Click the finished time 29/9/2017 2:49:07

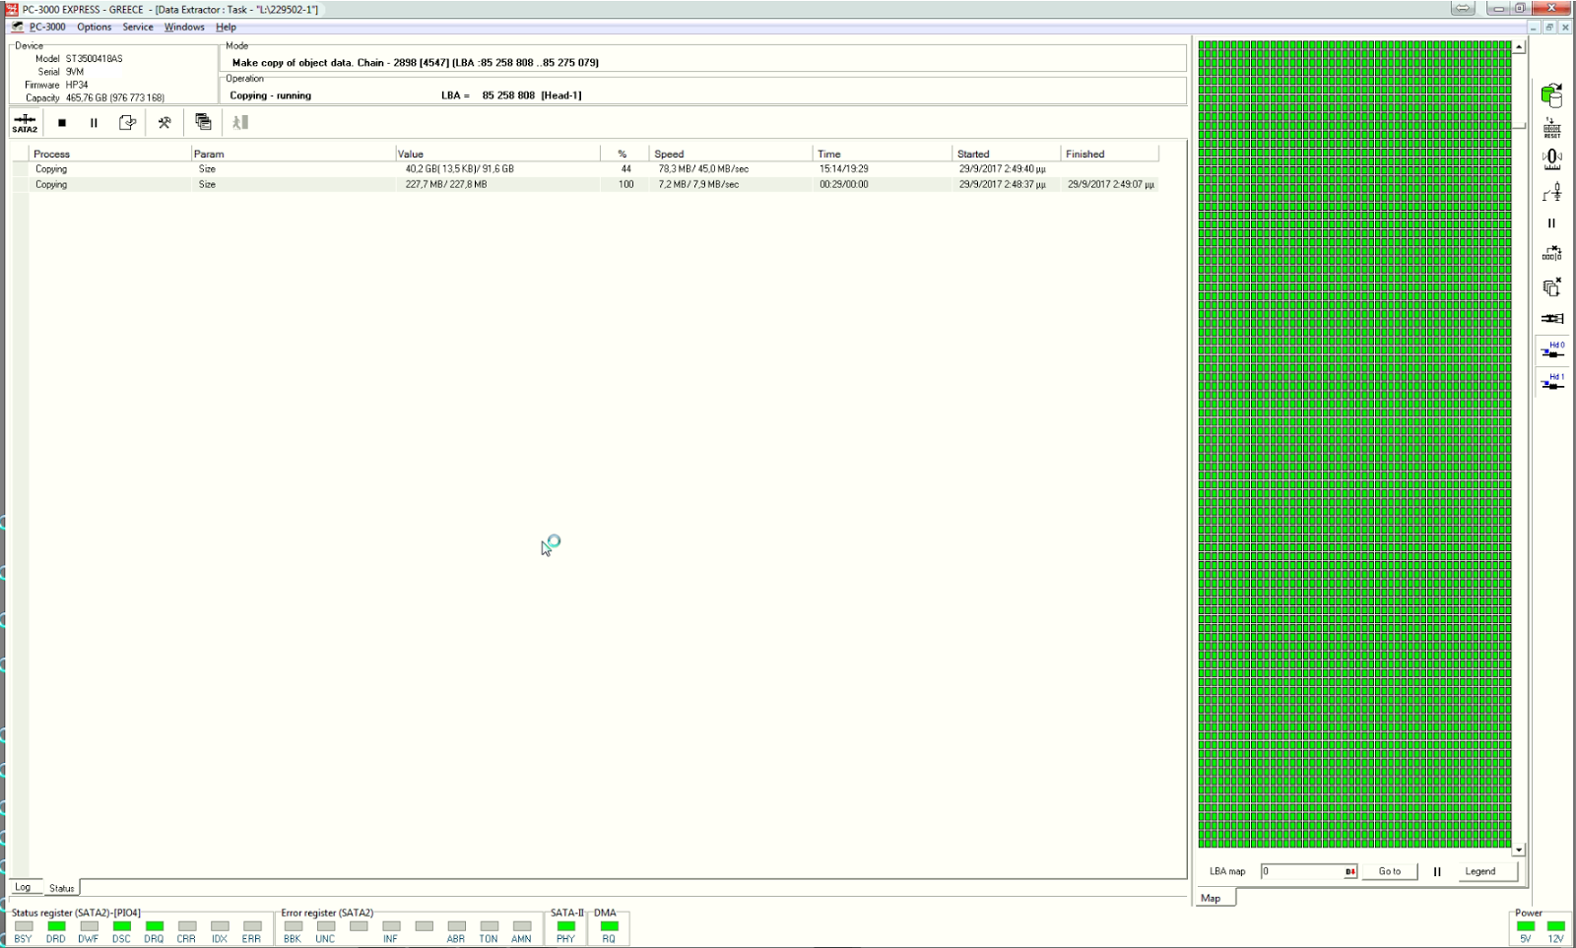[x=1111, y=184]
